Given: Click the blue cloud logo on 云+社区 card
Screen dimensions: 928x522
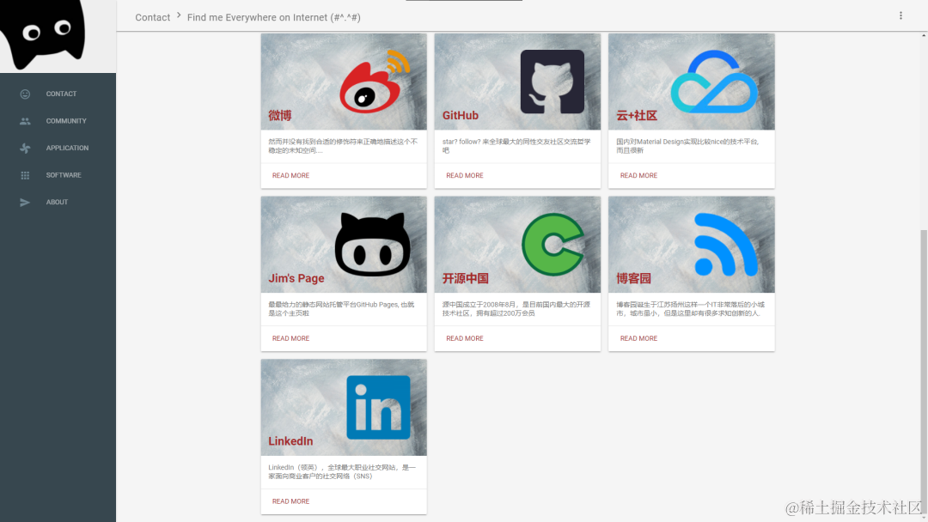Looking at the screenshot, I should click(x=714, y=82).
